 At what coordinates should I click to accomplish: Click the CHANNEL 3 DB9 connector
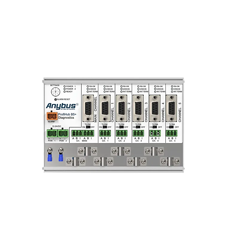(x=138, y=108)
